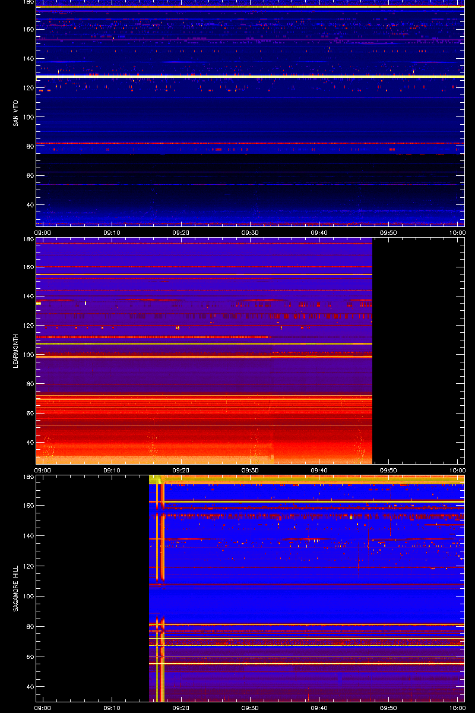This screenshot has width=475, height=713.
Task: Click the 09:20 label under Learmonth panel
Action: click(181, 470)
